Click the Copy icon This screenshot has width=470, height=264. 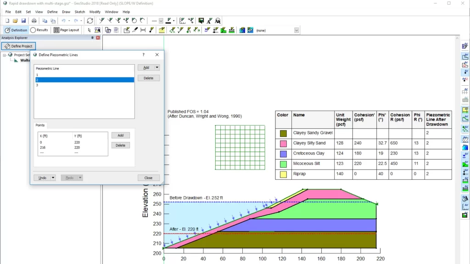(45, 20)
